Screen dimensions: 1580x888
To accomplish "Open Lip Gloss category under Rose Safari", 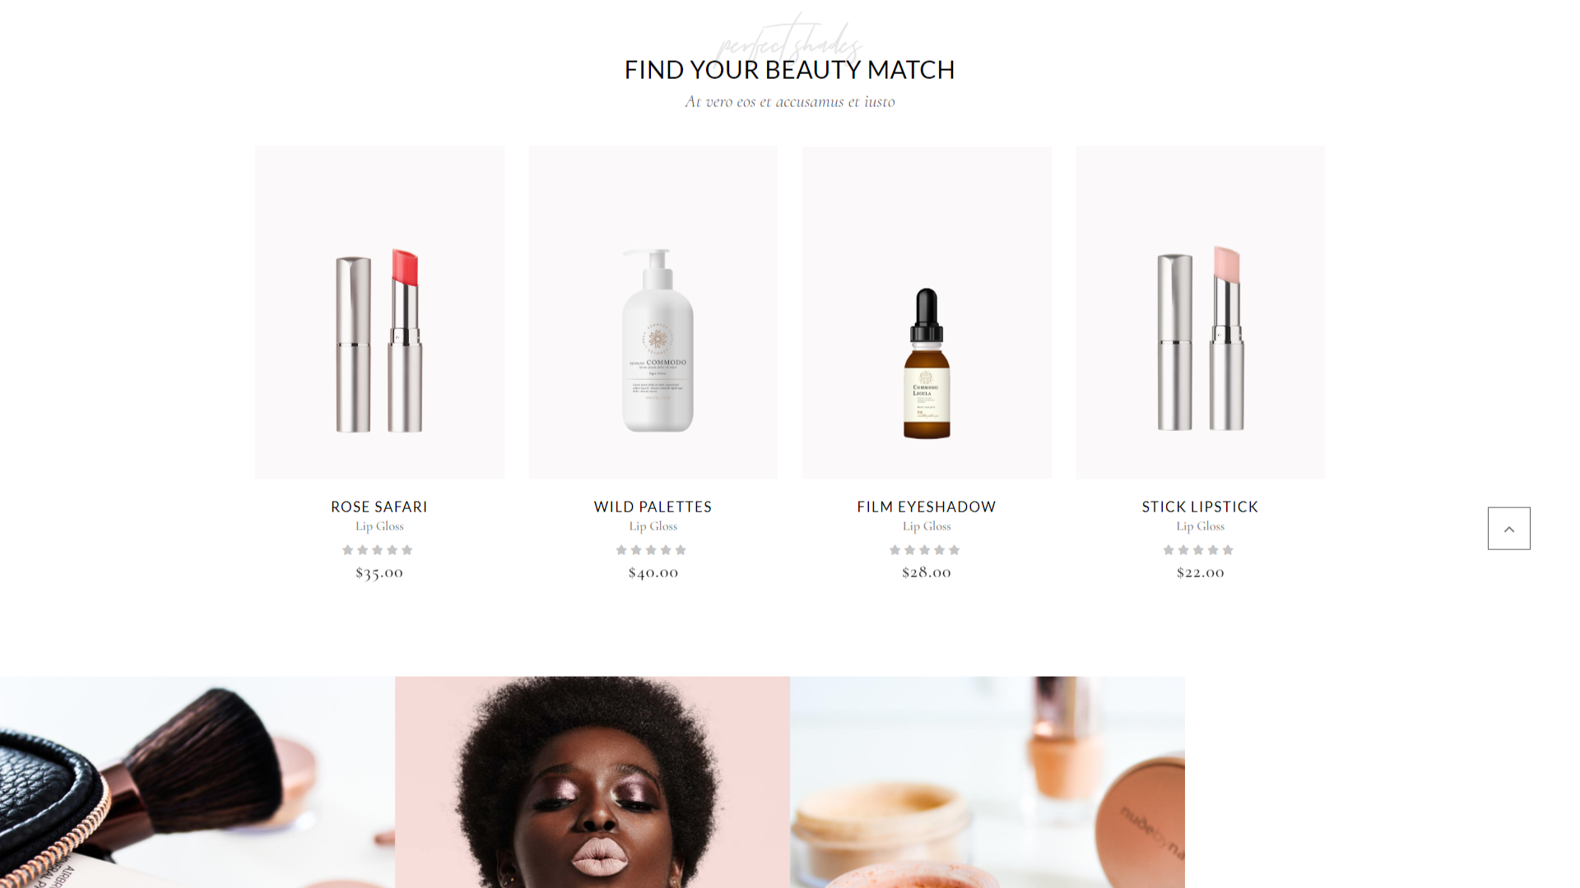I will click(x=379, y=526).
